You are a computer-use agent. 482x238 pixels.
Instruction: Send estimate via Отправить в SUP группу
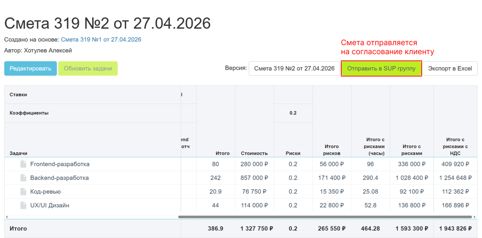pyautogui.click(x=381, y=68)
